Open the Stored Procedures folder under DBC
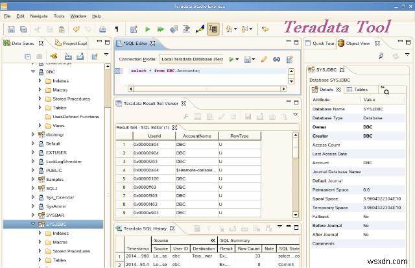Image resolution: width=415 pixels, height=268 pixels. pos(71,99)
